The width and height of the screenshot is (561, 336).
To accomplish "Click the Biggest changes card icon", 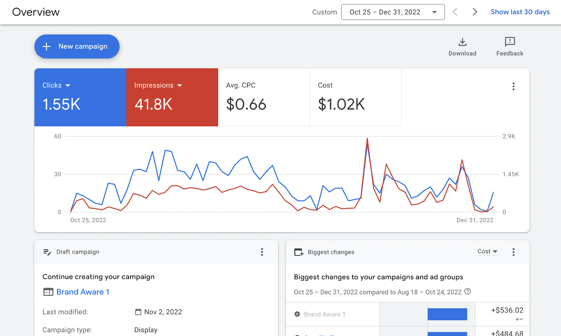I will click(x=299, y=252).
